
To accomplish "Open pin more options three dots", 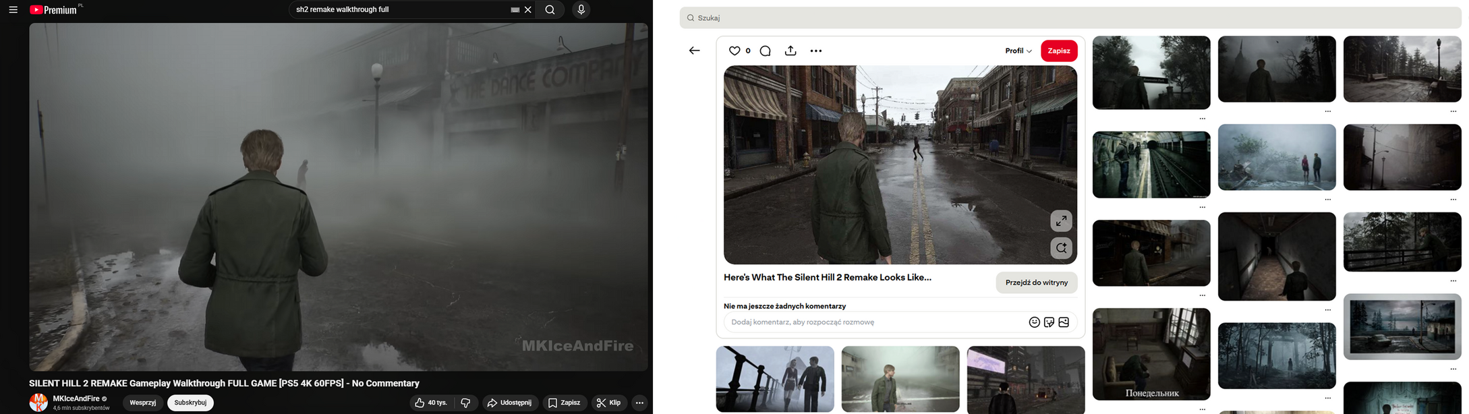I will [815, 51].
